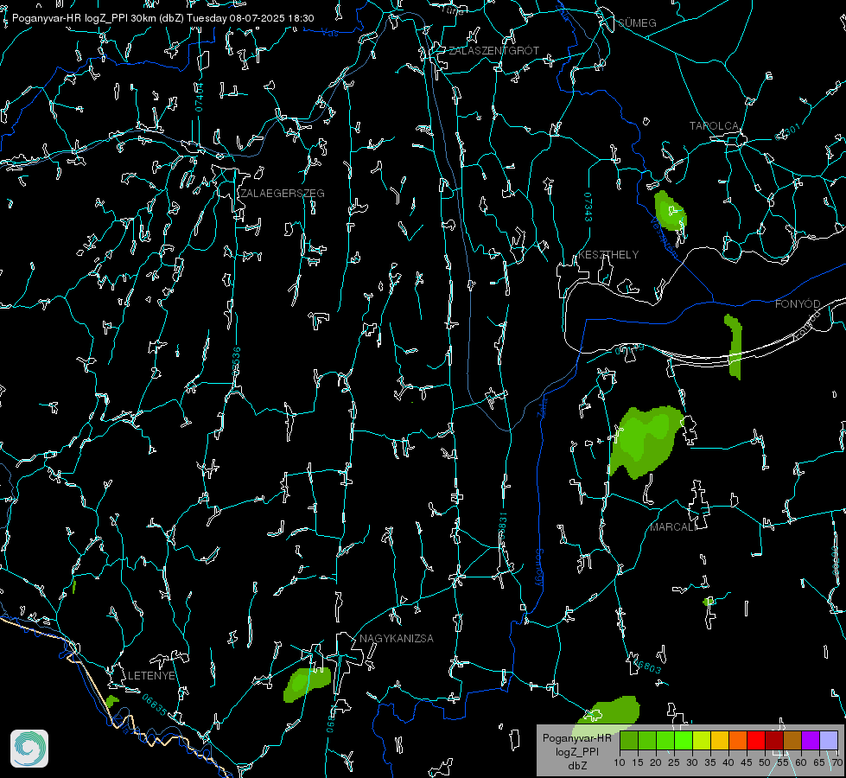Viewport: 846px width, 778px height.
Task: Click the KESZTHELY city label
Action: point(608,254)
